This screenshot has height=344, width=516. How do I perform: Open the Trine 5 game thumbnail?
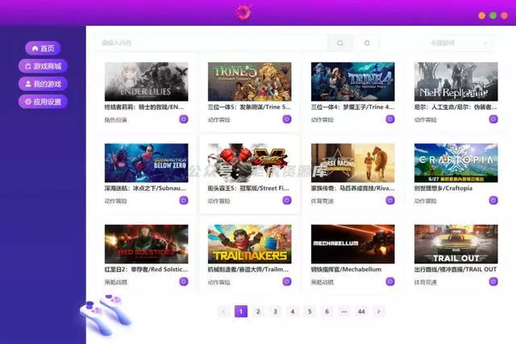249,81
